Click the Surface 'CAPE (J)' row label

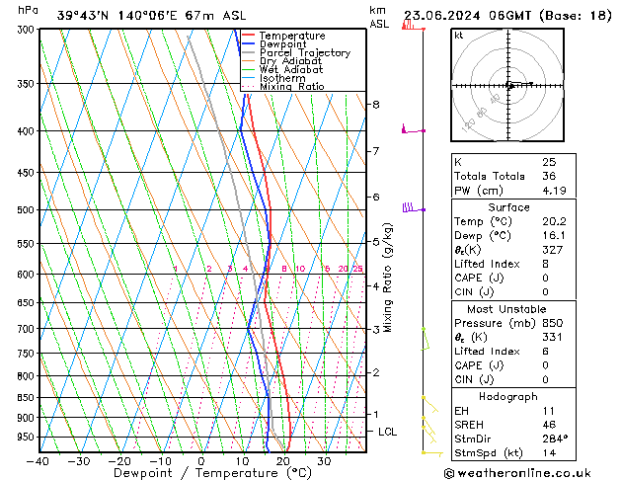pos(479,278)
